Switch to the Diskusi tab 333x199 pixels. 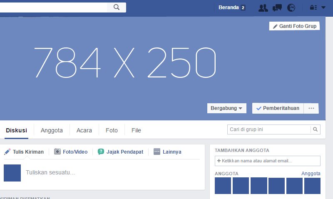click(16, 130)
